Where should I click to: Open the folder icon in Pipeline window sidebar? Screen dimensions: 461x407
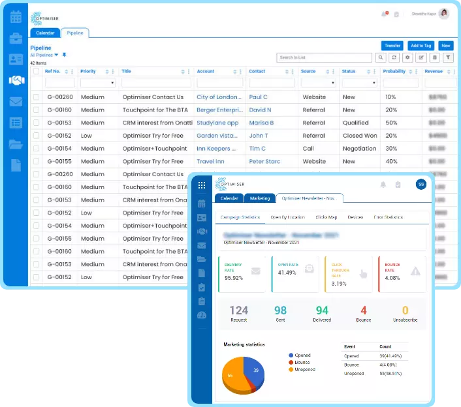16,144
